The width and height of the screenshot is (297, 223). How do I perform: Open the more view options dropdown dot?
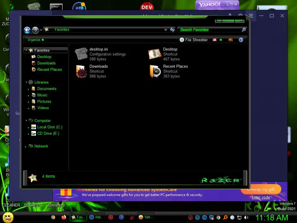(x=221, y=40)
